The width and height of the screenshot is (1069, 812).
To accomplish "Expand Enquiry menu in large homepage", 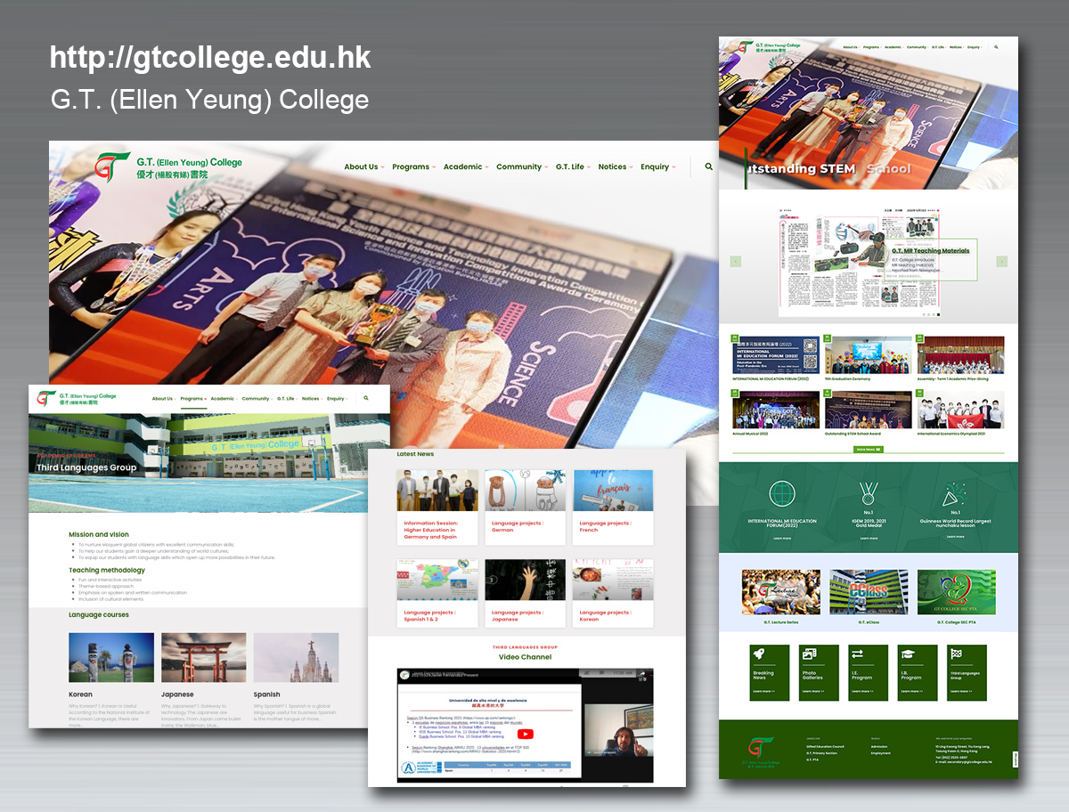I will (658, 166).
